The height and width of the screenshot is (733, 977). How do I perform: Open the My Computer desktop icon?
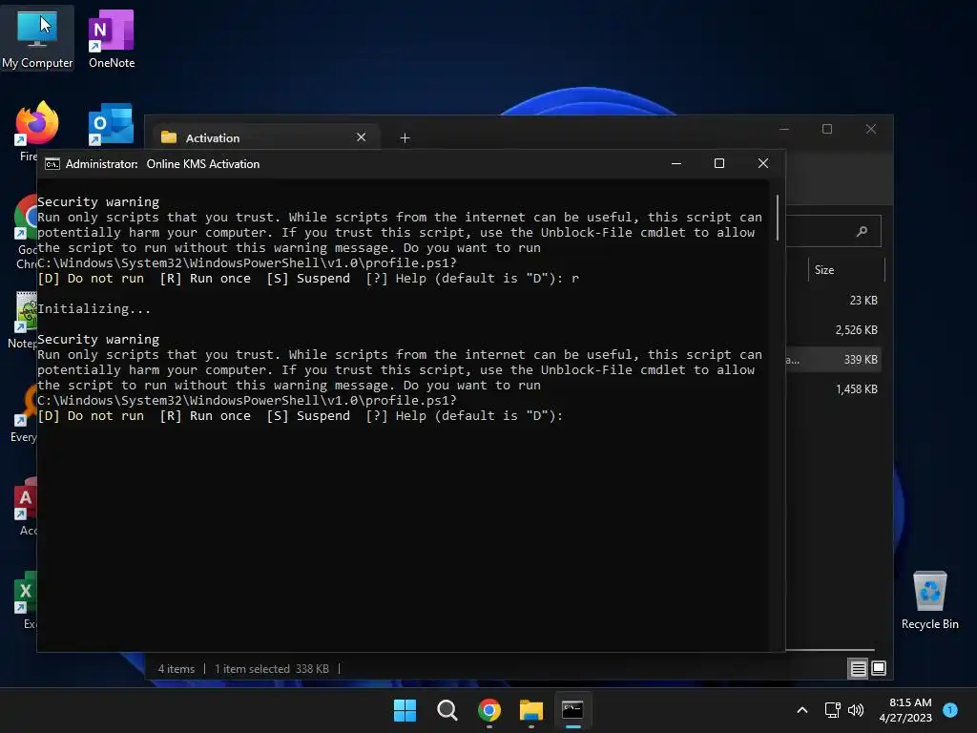pos(37,37)
